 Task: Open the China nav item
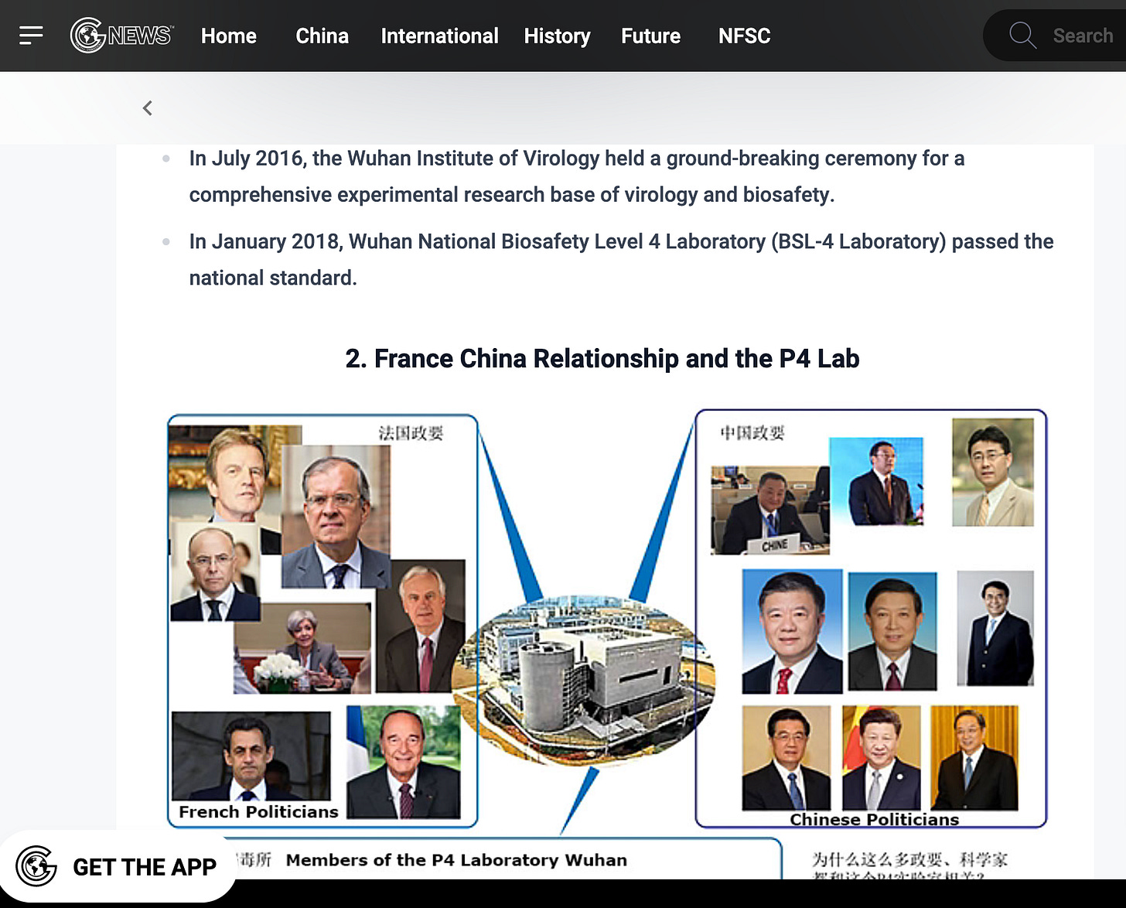click(322, 36)
